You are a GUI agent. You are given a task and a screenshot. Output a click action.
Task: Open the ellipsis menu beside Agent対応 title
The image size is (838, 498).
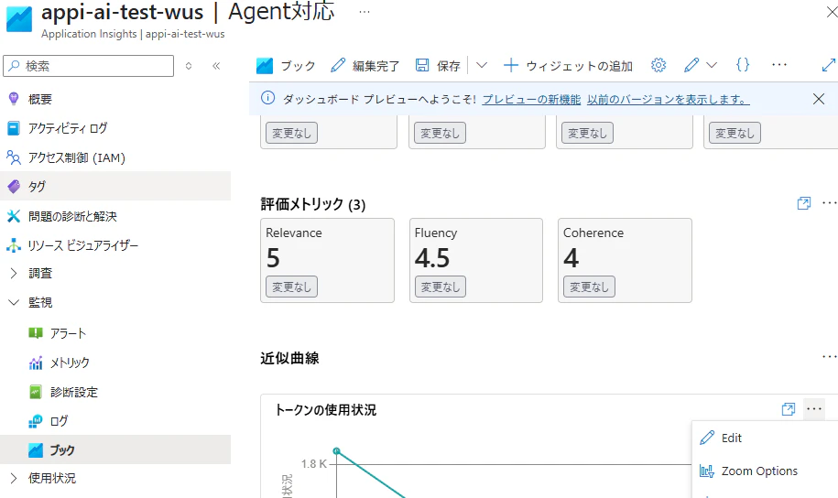point(365,12)
